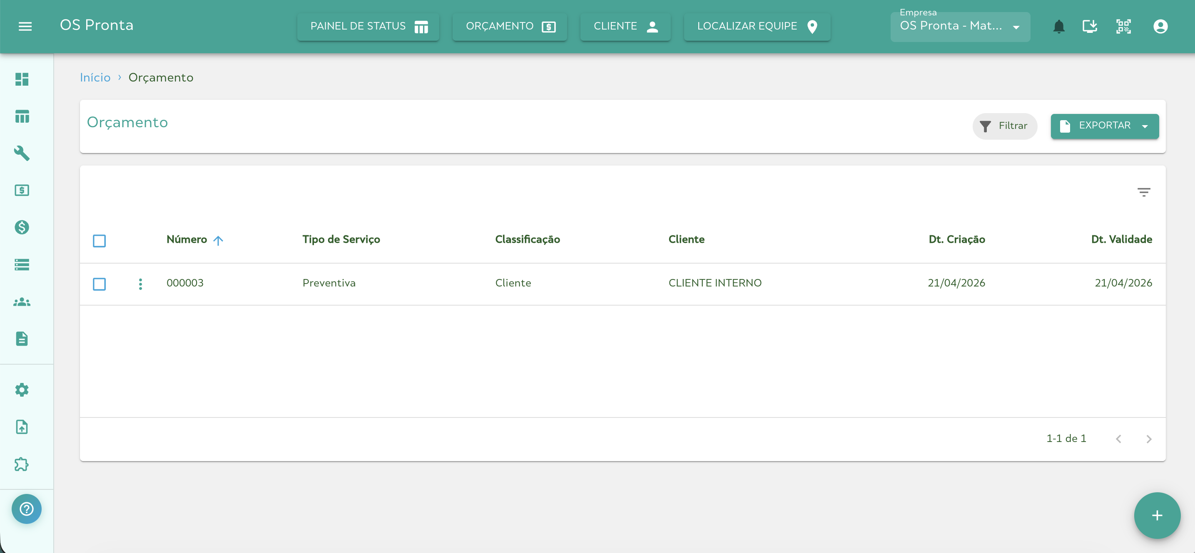Screen dimensions: 1195x553
Task: Open three-dot actions menu for 000003
Action: tap(141, 284)
